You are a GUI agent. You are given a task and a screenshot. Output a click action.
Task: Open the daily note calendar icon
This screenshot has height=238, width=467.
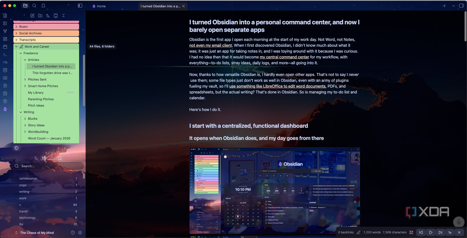click(x=5, y=47)
